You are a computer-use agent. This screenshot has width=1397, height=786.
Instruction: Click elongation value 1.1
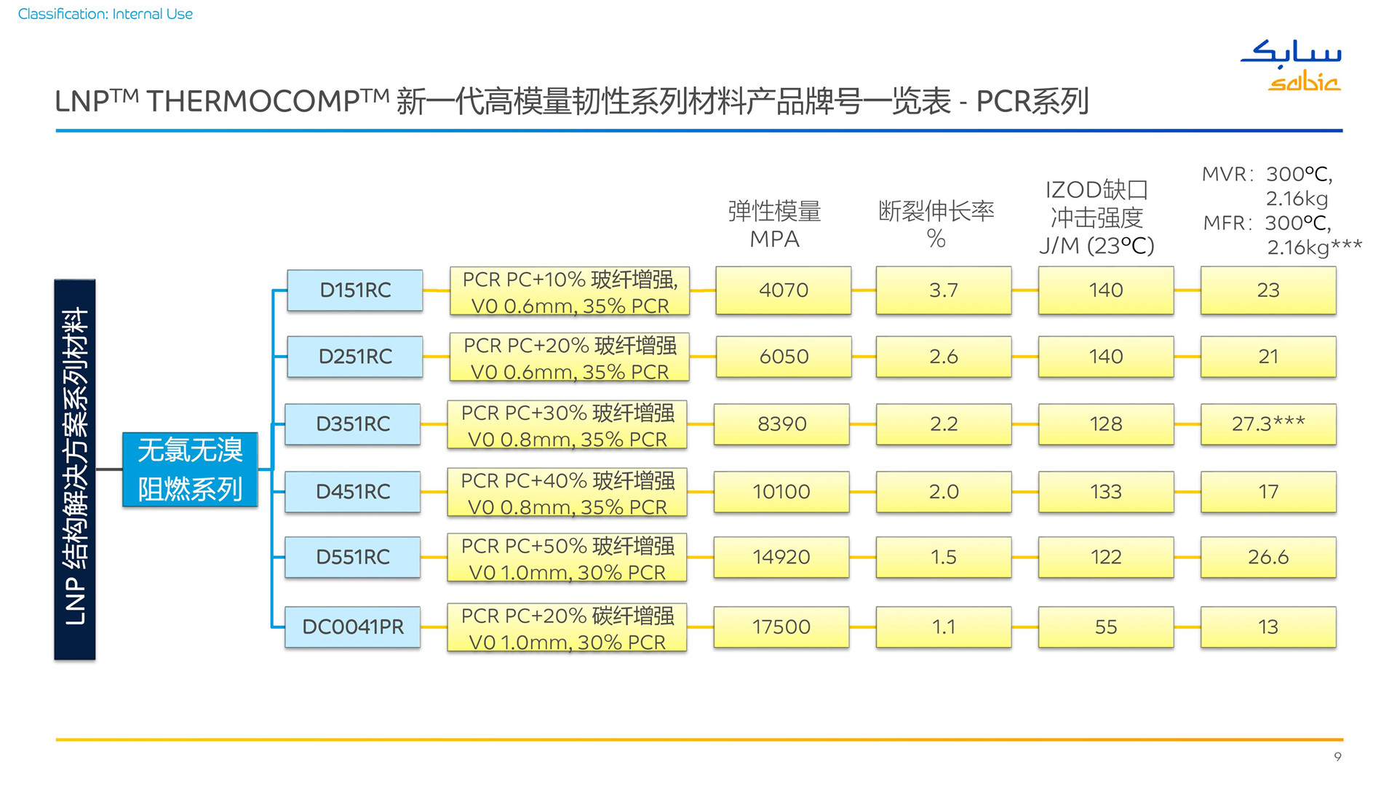click(944, 627)
